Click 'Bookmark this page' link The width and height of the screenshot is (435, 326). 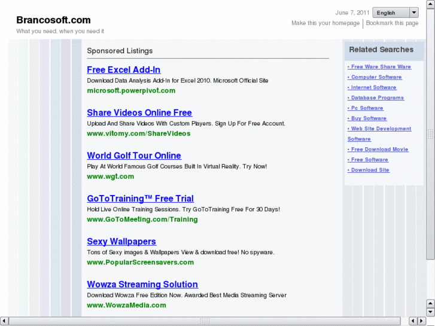click(392, 23)
